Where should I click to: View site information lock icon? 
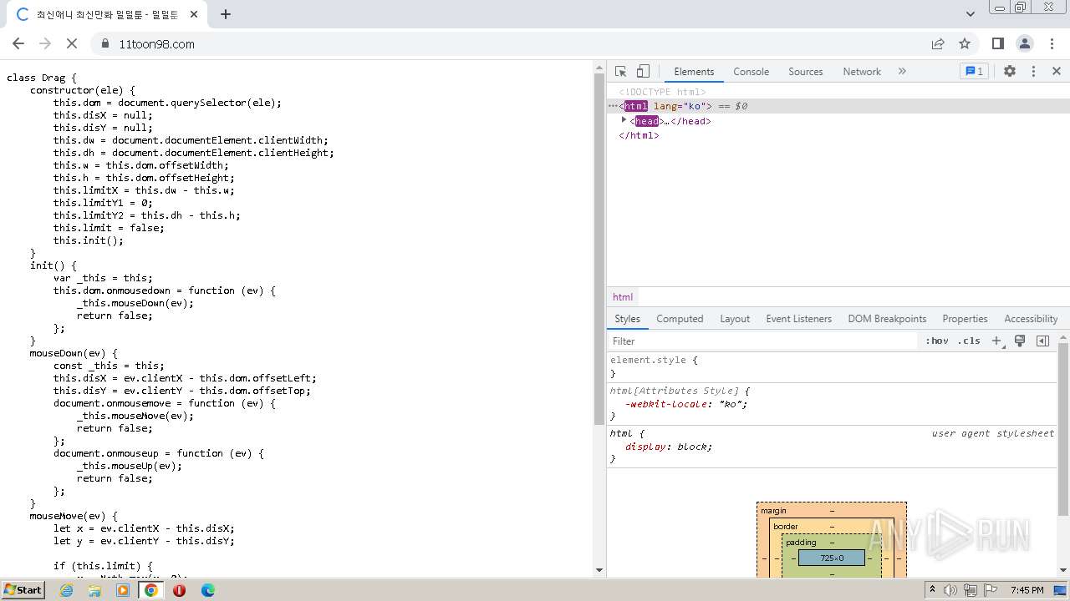(104, 43)
